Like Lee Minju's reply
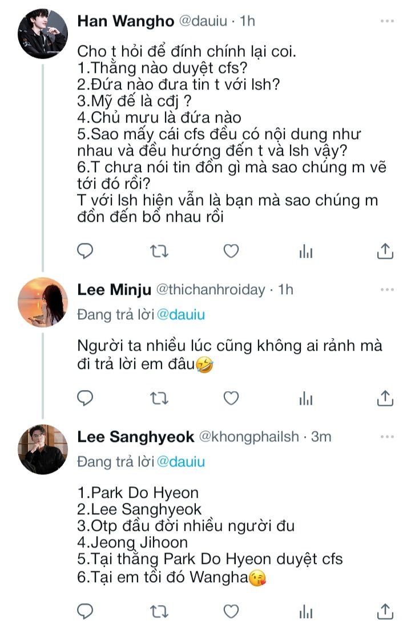Image resolution: width=411 pixels, height=633 pixels. pos(231,397)
